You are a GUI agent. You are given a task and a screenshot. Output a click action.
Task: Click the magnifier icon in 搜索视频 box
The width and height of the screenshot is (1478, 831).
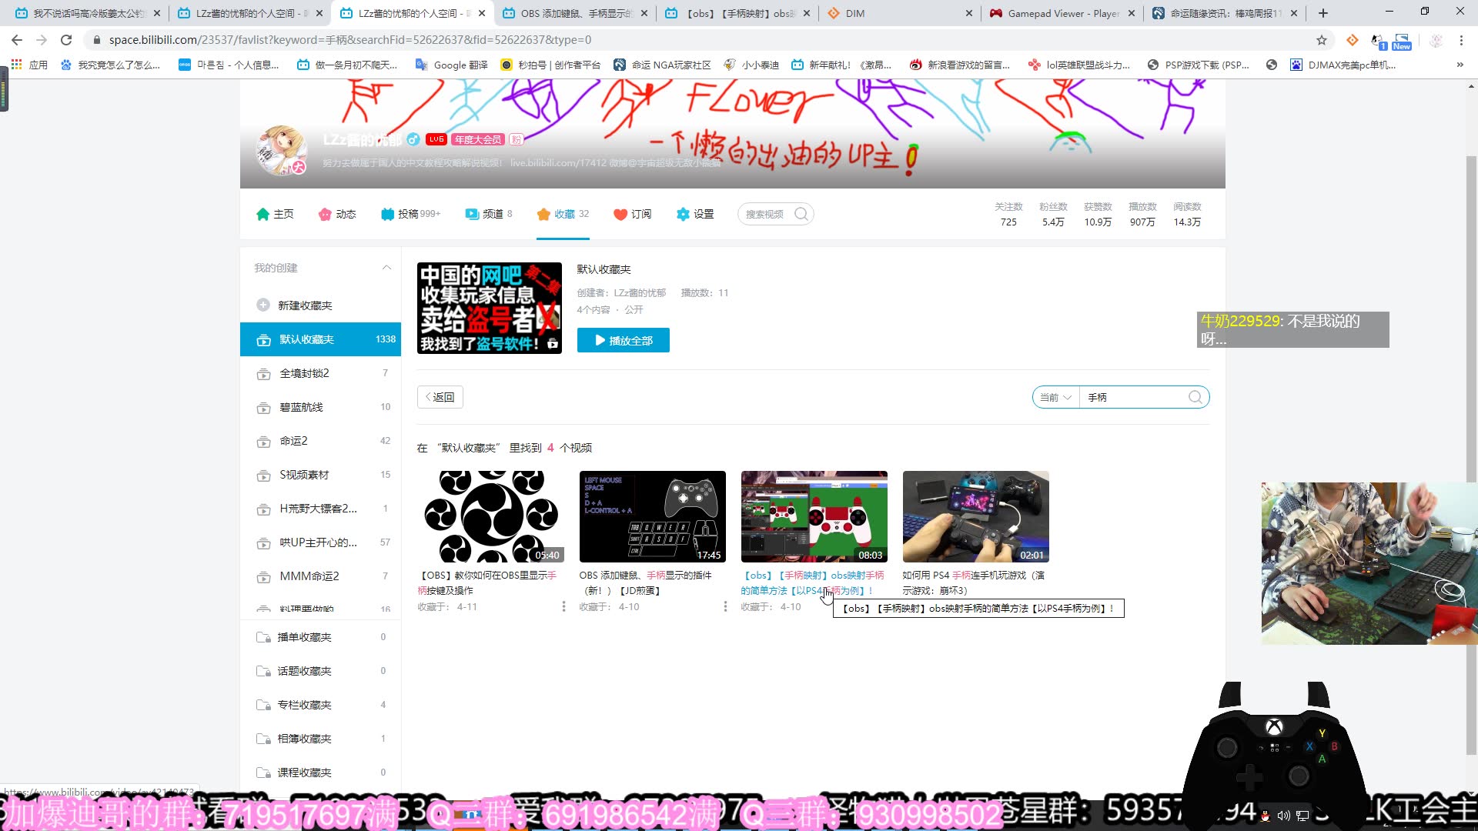pos(801,214)
